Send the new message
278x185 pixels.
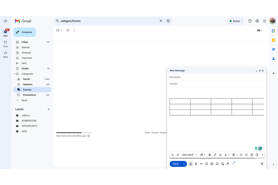[x=175, y=164]
